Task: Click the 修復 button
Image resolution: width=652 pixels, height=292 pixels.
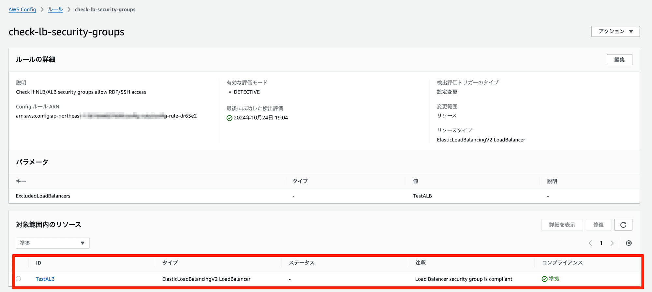Action: click(599, 225)
